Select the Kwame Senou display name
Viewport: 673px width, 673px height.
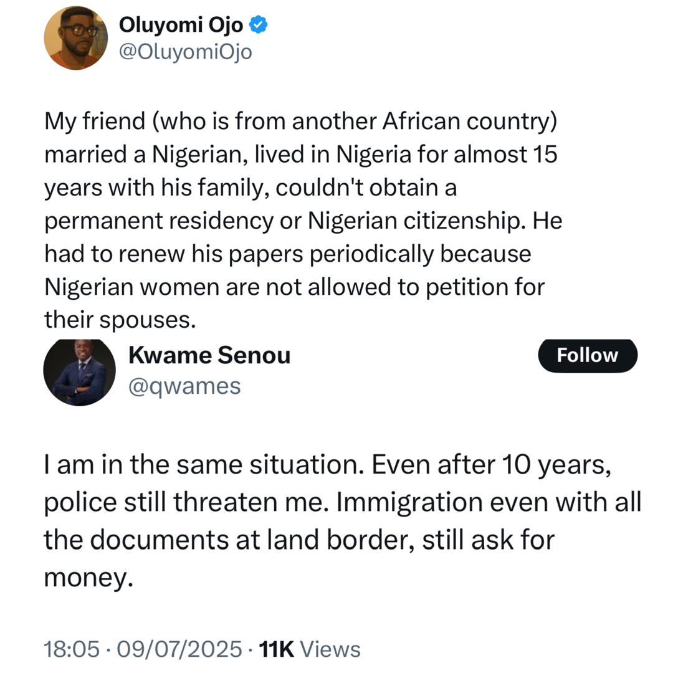coord(209,355)
